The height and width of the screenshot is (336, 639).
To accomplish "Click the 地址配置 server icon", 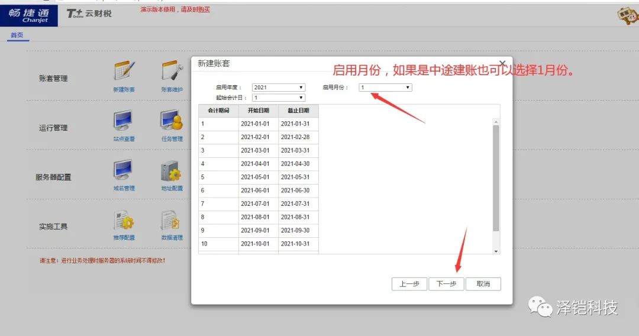I will pos(172,171).
